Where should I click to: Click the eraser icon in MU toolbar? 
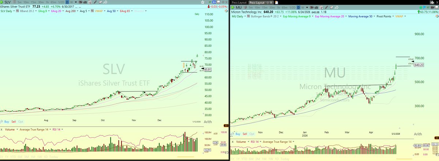331,8
